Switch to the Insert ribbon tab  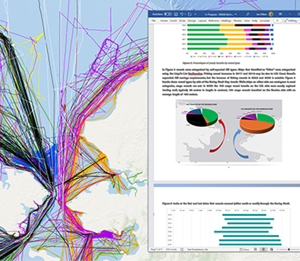[x=174, y=21]
